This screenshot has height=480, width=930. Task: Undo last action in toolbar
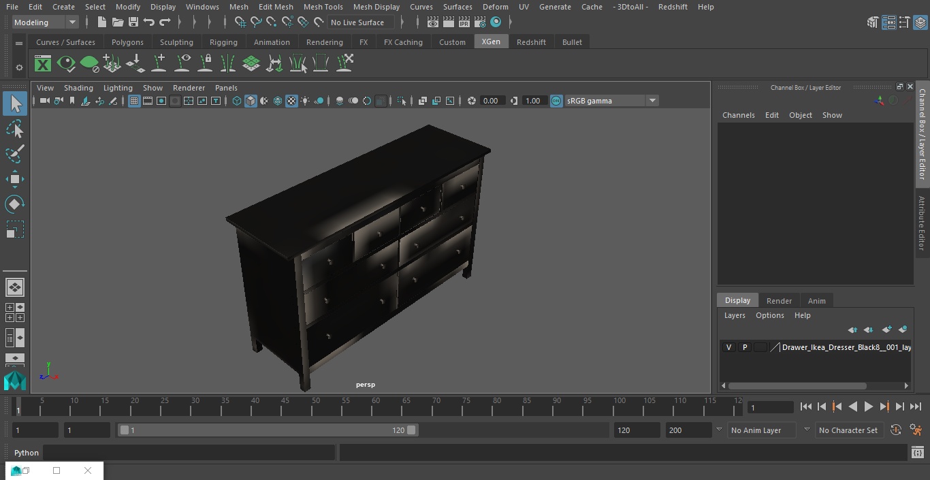(x=148, y=22)
